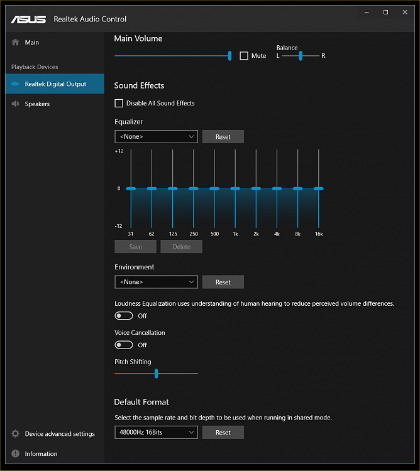
Task: Click the 4k equalizer band handle
Action: tap(277, 188)
